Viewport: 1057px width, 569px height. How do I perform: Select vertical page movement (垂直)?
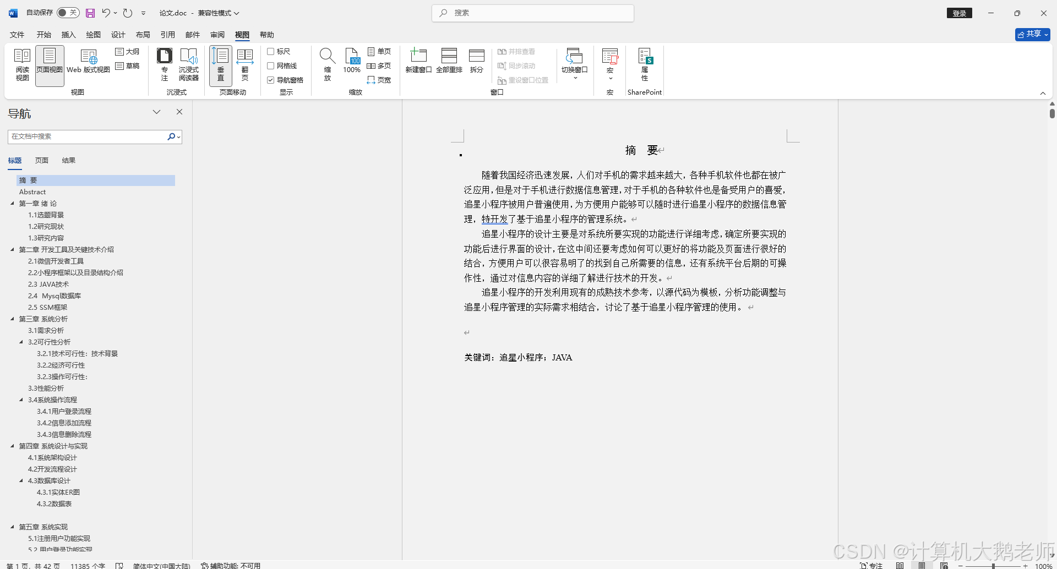221,65
